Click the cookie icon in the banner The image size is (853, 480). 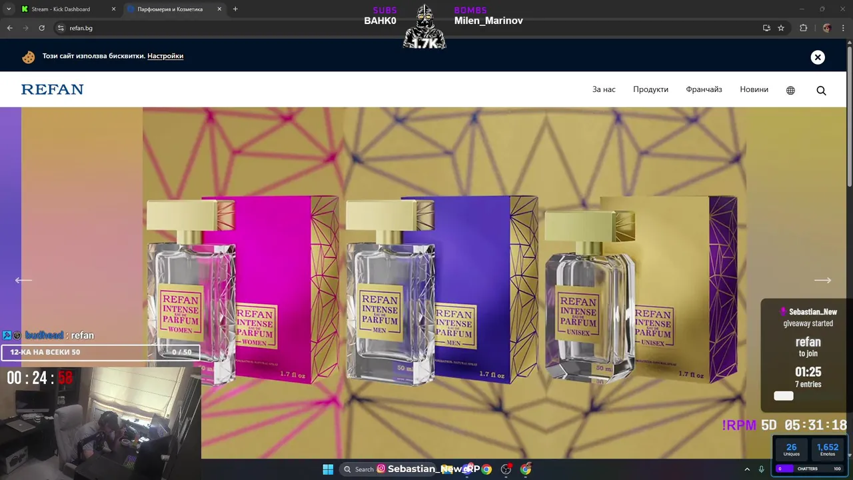[28, 57]
